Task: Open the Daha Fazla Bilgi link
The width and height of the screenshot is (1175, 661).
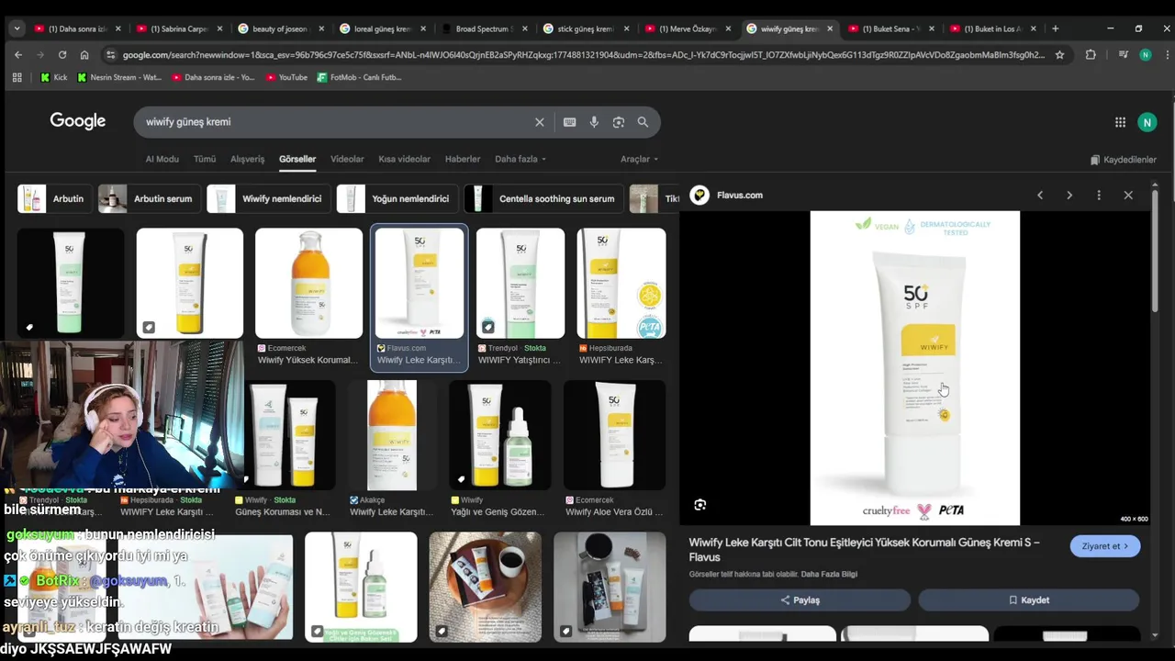Action: 829,575
